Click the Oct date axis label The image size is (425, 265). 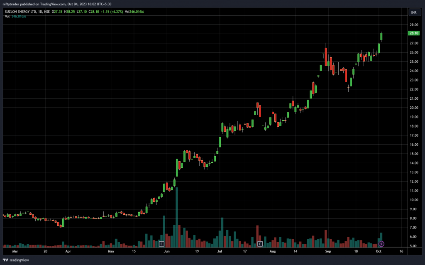point(379,251)
